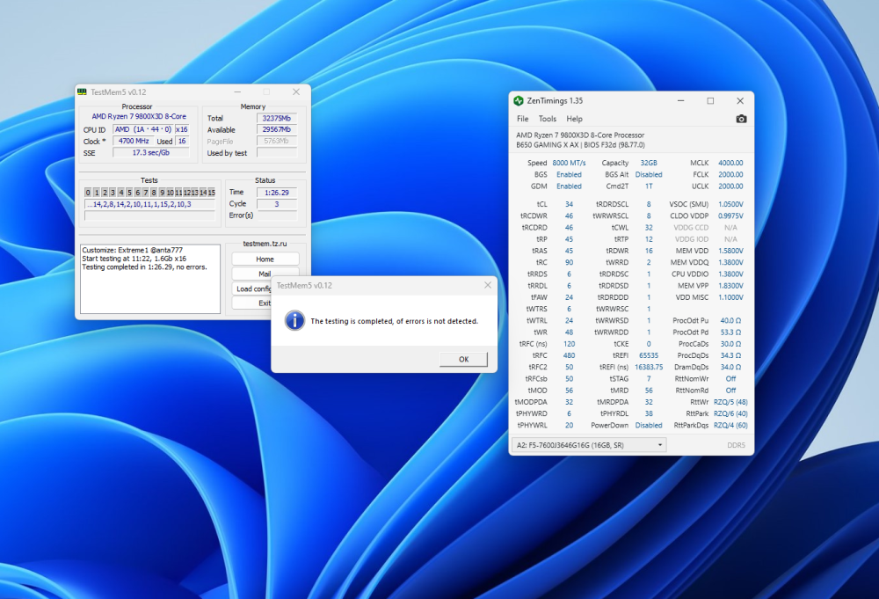Click the Mail button in TestMem5
The image size is (879, 599).
[x=265, y=274]
